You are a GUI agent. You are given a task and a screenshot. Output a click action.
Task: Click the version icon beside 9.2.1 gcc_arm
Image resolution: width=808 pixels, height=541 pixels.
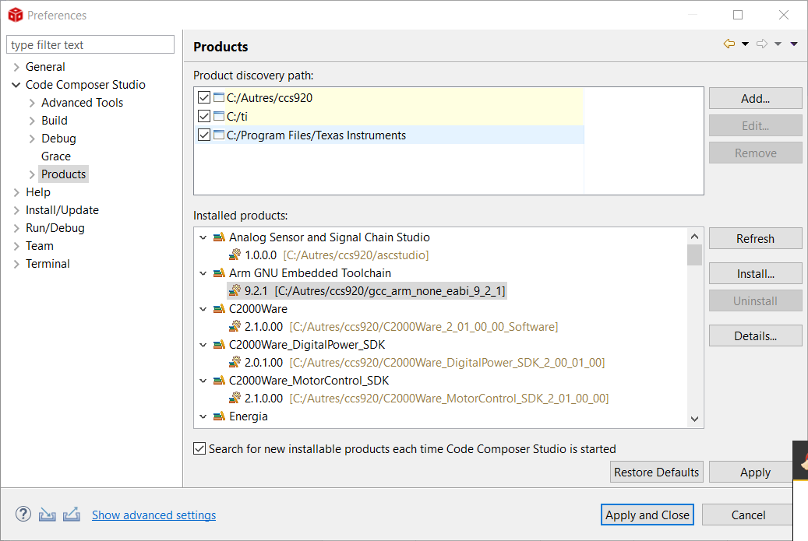(x=235, y=290)
